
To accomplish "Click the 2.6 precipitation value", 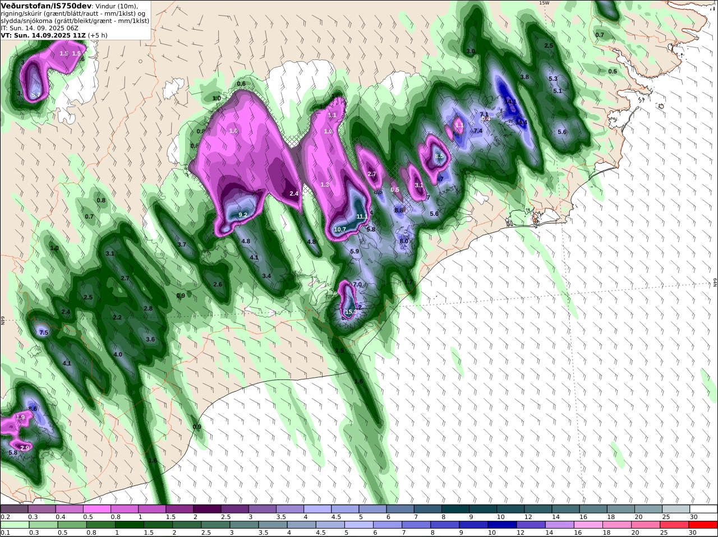I will (x=218, y=284).
